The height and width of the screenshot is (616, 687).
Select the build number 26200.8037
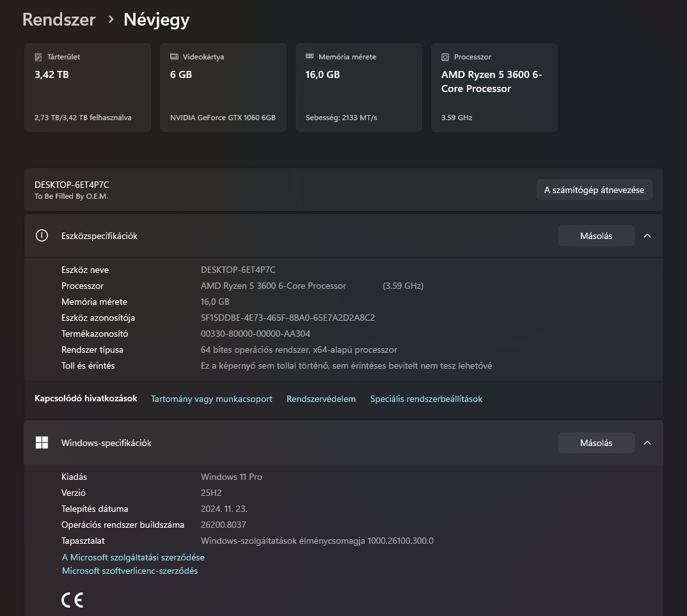(x=223, y=525)
